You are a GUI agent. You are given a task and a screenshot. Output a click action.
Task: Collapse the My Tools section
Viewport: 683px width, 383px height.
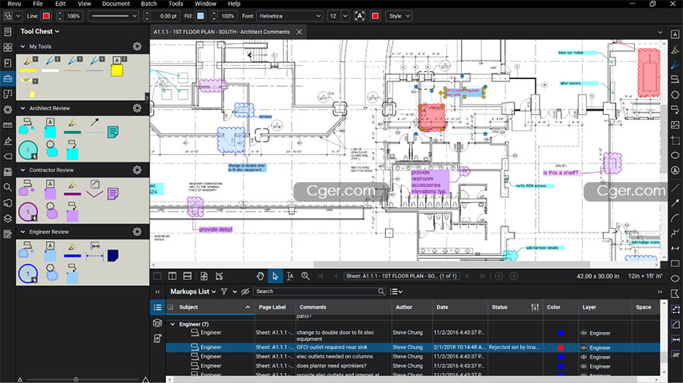tap(23, 47)
